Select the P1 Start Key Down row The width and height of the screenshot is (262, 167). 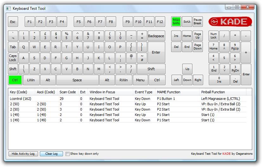tap(127, 120)
